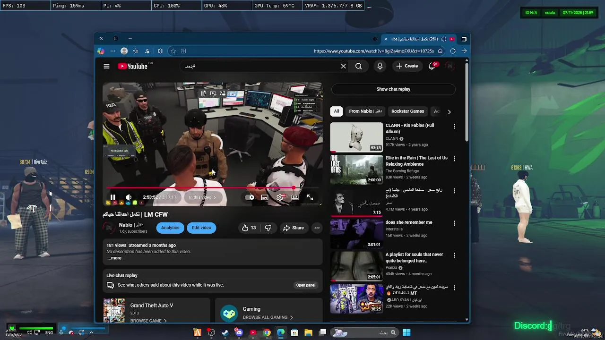605x340 pixels.
Task: Go to the YouTube home logo
Action: click(132, 66)
